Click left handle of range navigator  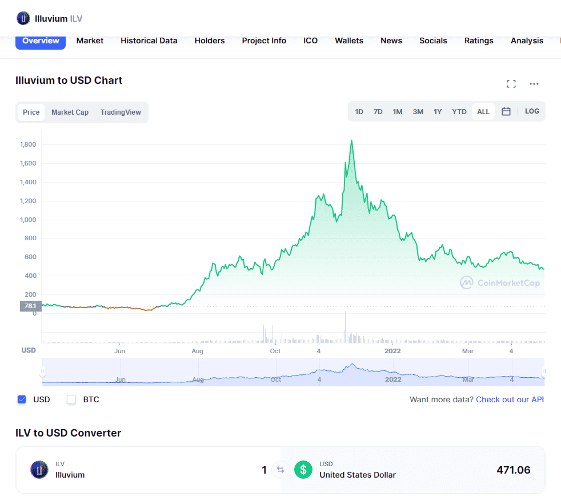pyautogui.click(x=42, y=371)
